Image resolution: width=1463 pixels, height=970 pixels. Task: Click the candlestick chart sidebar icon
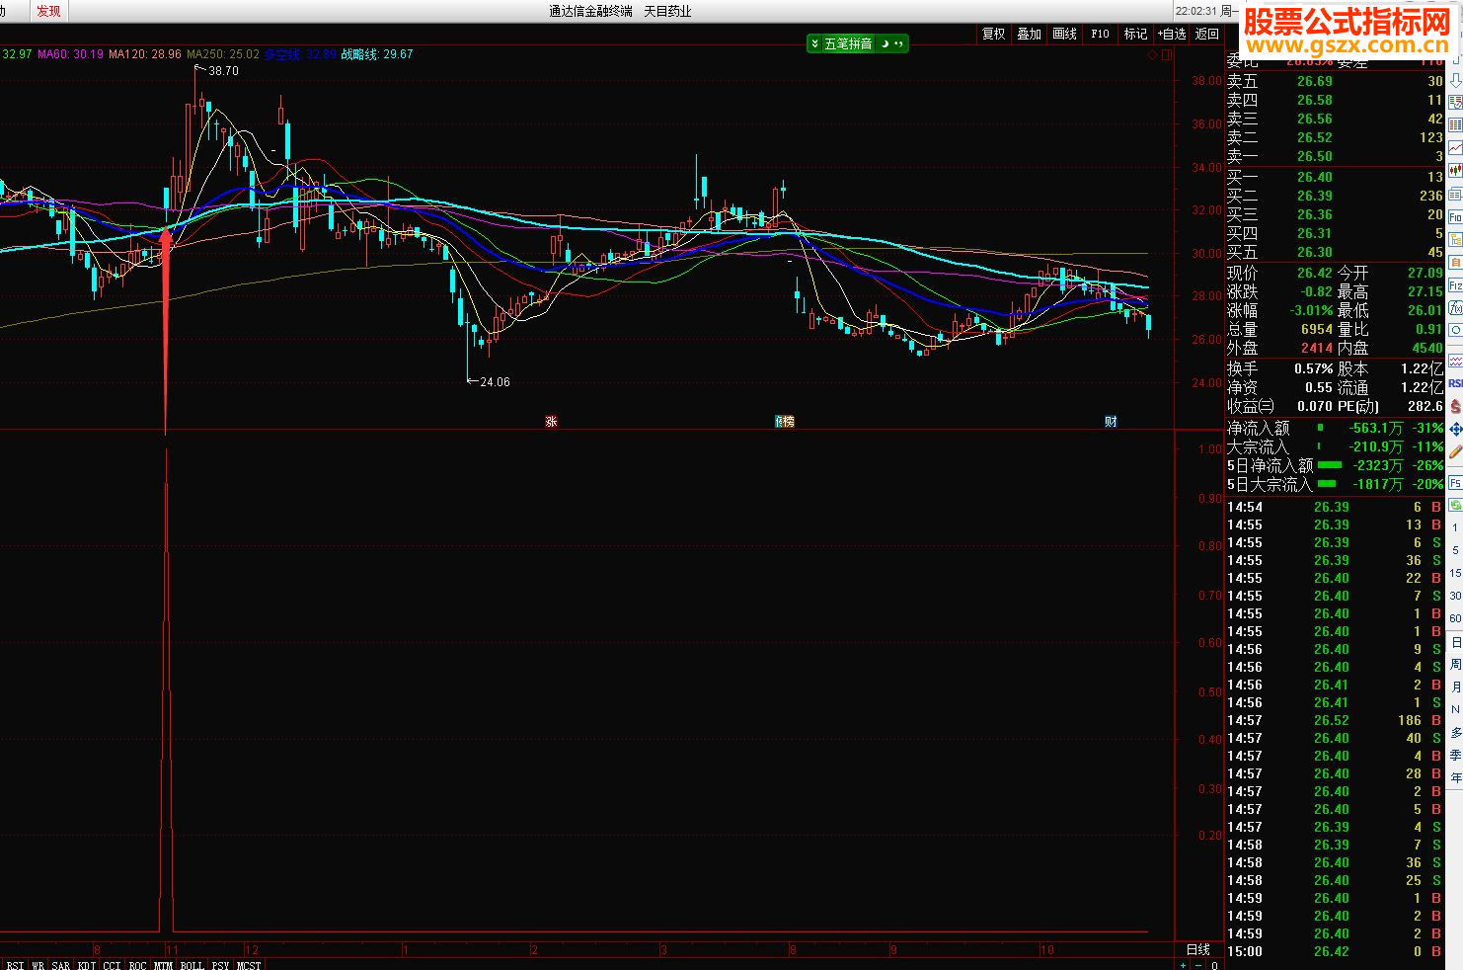tap(1455, 171)
